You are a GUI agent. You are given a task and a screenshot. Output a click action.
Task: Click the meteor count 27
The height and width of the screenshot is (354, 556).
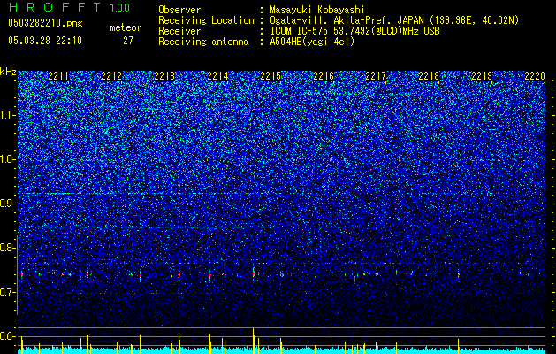128,41
